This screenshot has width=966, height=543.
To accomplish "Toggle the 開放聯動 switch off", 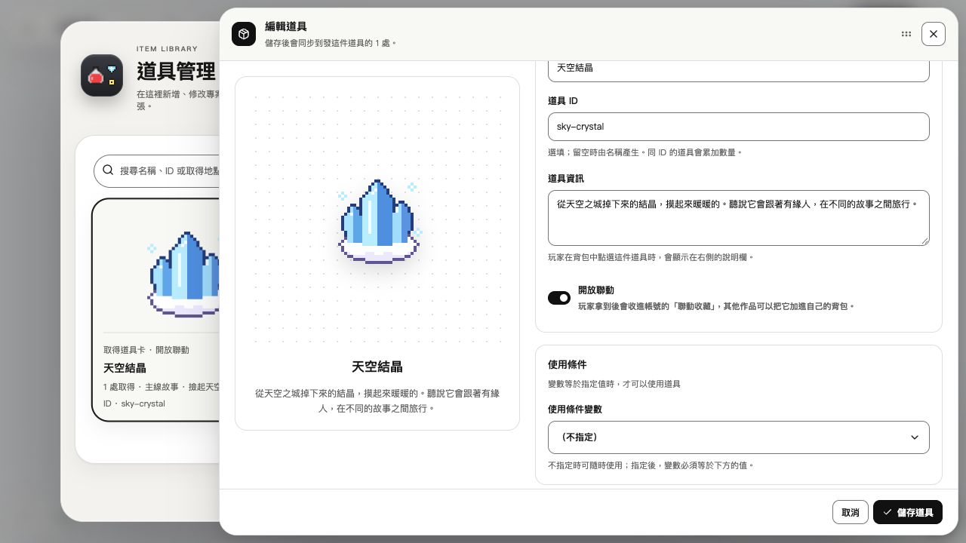I will tap(559, 298).
